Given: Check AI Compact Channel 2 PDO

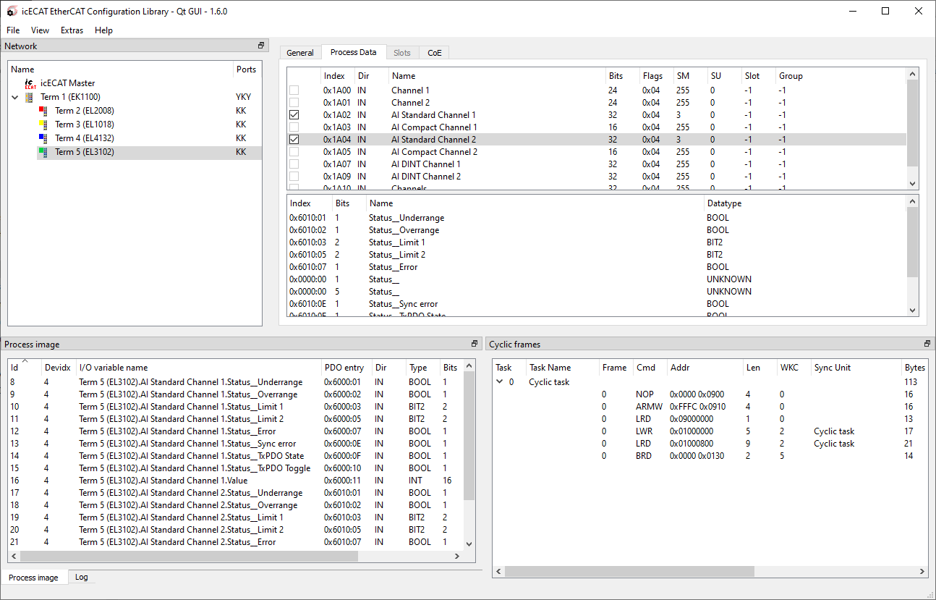Looking at the screenshot, I should [x=294, y=152].
